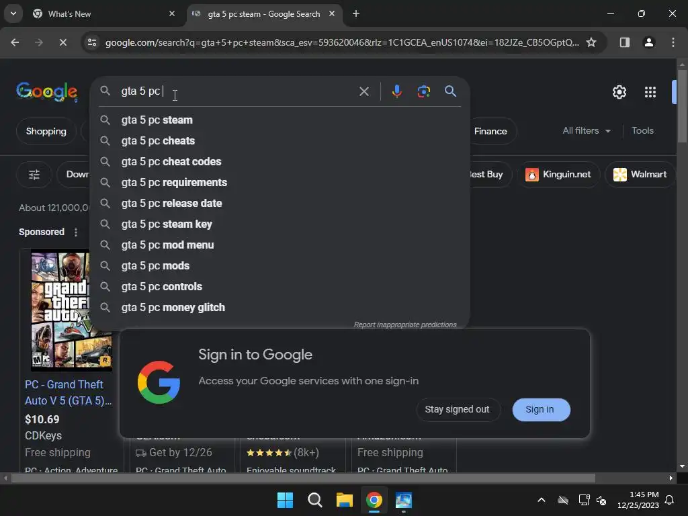This screenshot has width=688, height=516.
Task: Click Chrome icon in taskbar
Action: pos(374,500)
